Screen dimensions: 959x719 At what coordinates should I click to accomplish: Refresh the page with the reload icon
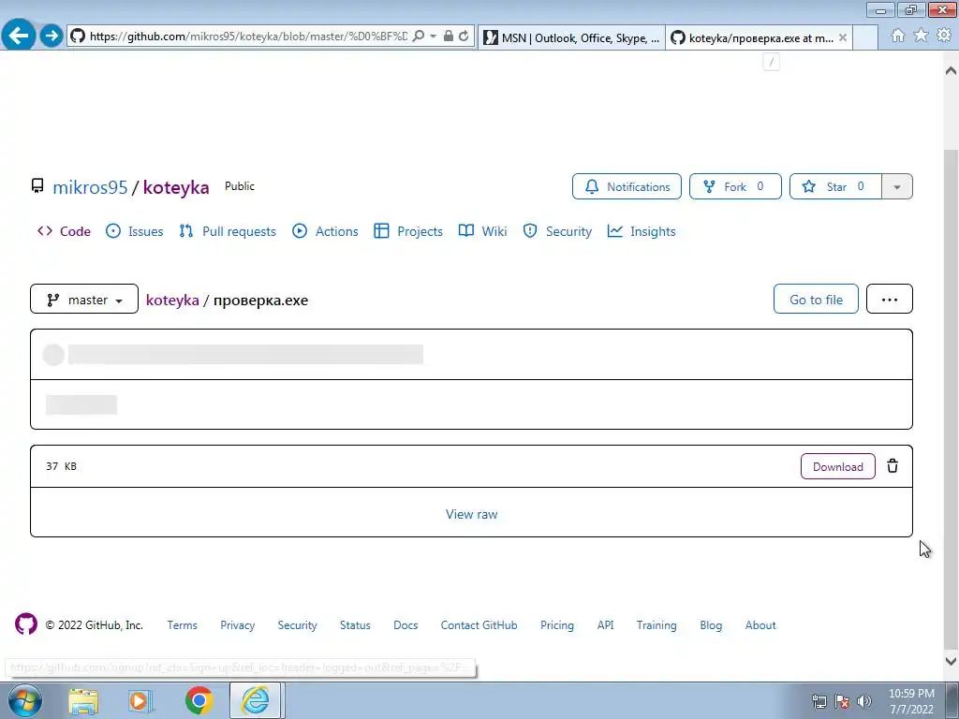(x=464, y=37)
